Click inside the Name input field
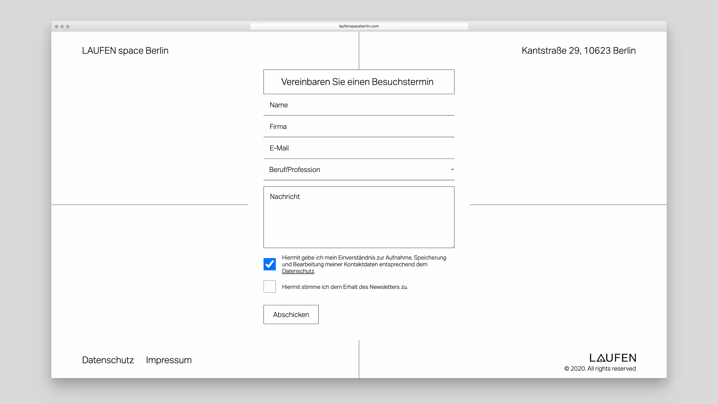The width and height of the screenshot is (718, 404). [x=358, y=105]
